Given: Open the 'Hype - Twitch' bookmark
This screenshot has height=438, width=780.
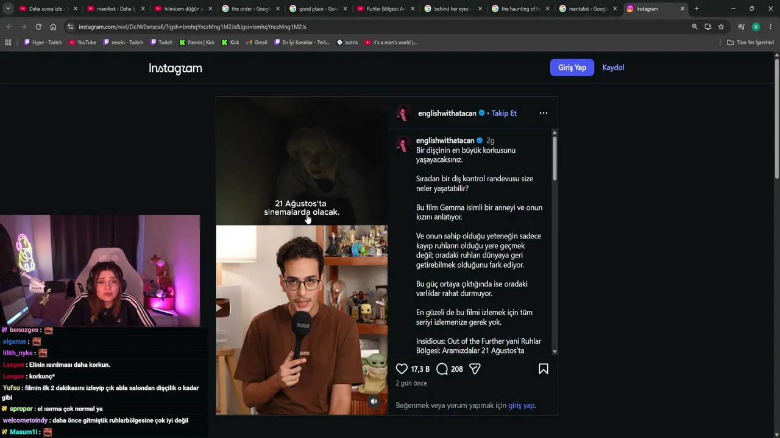Looking at the screenshot, I should (x=43, y=43).
